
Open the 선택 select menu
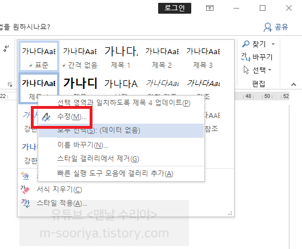coord(257,70)
